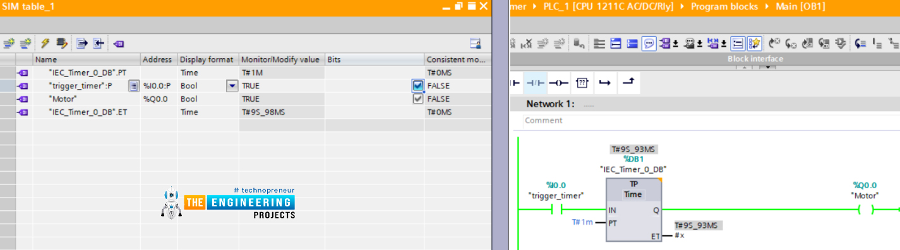The image size is (900, 250).
Task: Toggle the trigger_timer bit checkbox
Action: pyautogui.click(x=417, y=85)
